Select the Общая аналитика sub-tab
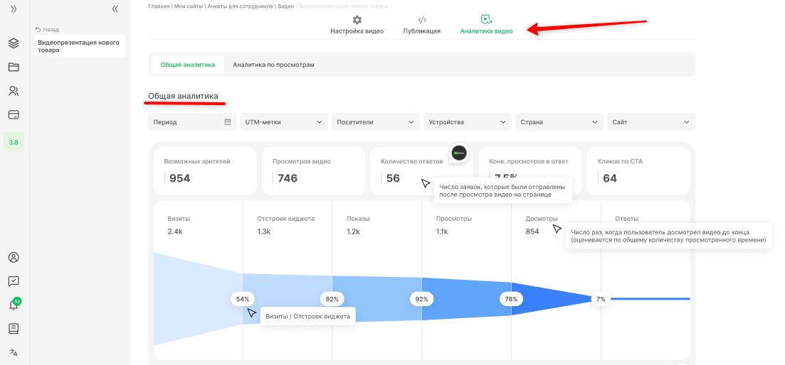This screenshot has width=785, height=365. tap(188, 65)
